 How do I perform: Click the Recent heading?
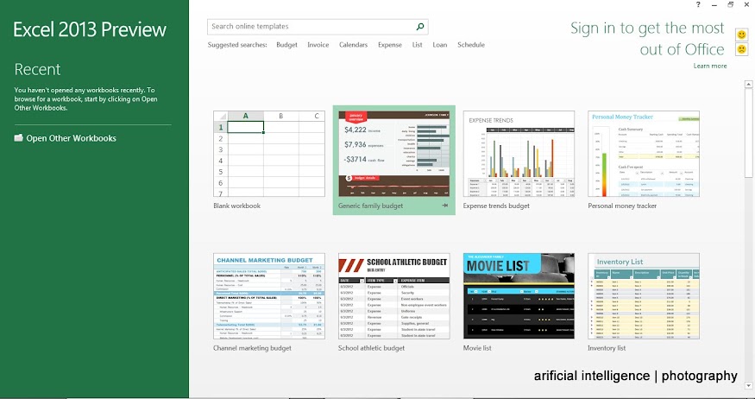(38, 69)
